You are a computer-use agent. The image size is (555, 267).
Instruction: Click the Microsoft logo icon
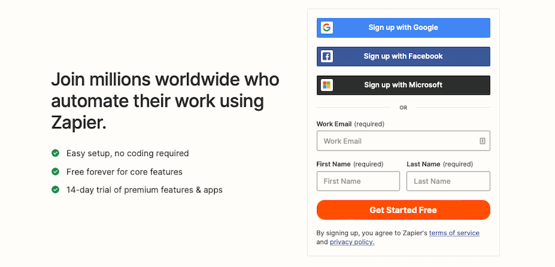coord(327,85)
